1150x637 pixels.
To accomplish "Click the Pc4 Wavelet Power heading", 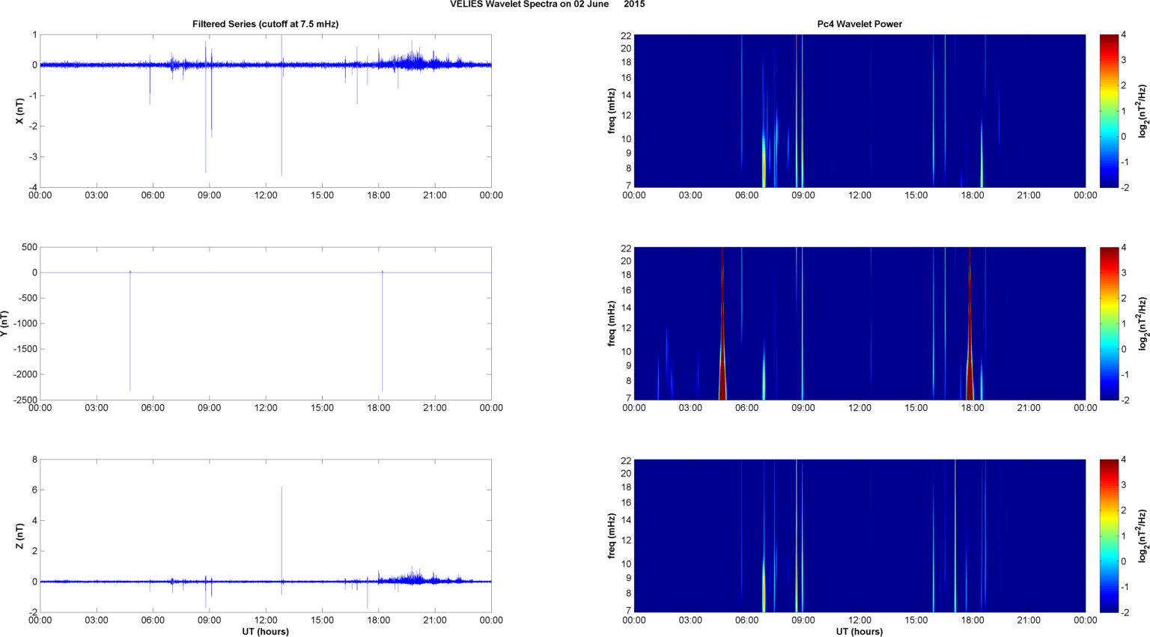I will pos(859,24).
